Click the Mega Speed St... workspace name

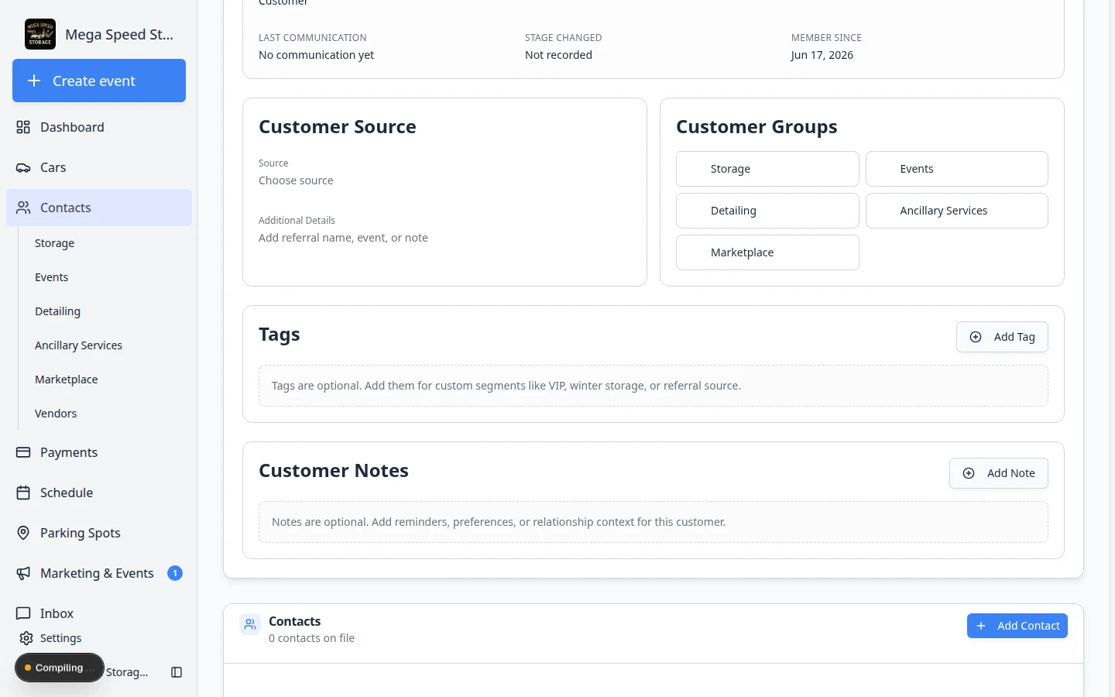tap(119, 34)
